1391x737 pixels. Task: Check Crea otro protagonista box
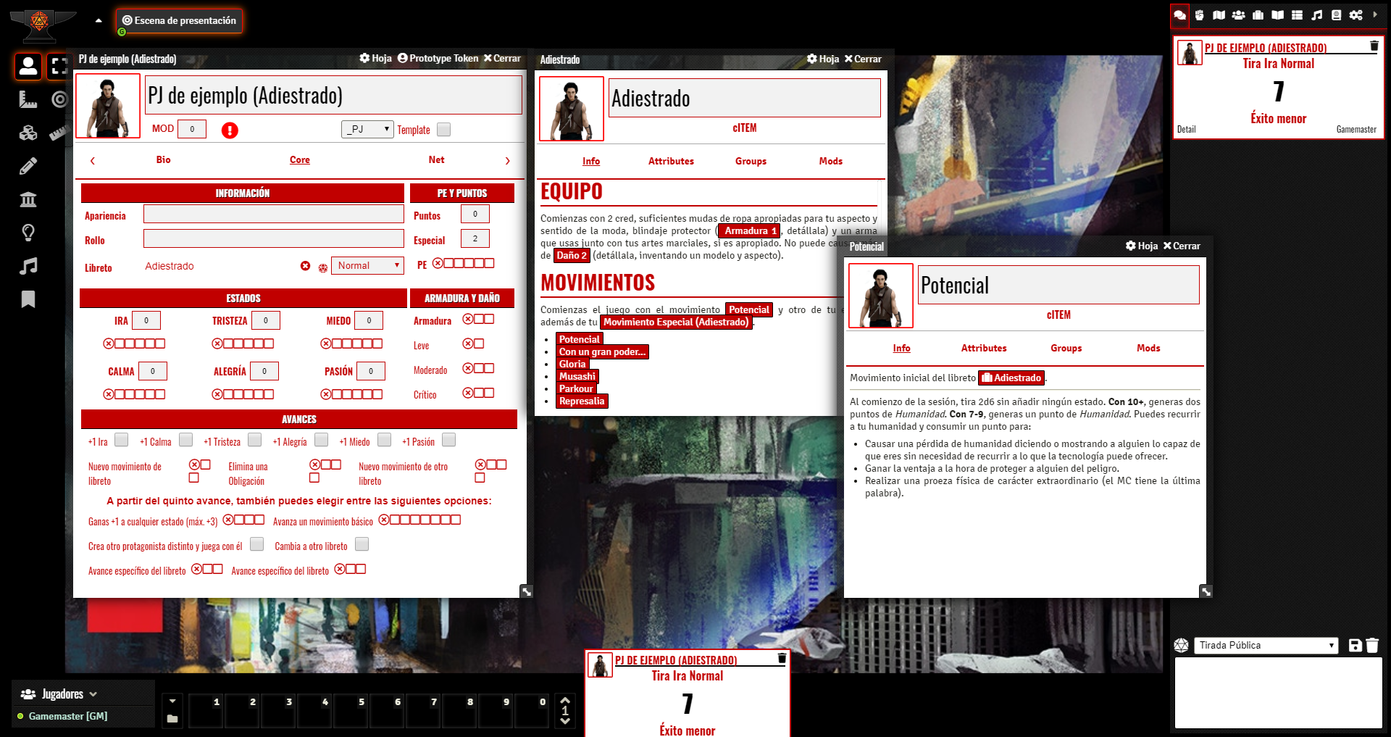click(x=257, y=544)
